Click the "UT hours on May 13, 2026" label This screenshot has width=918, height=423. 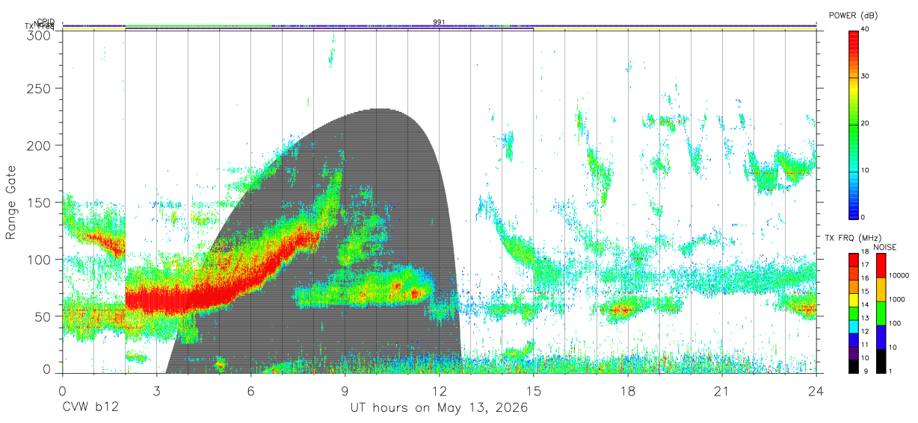[439, 408]
